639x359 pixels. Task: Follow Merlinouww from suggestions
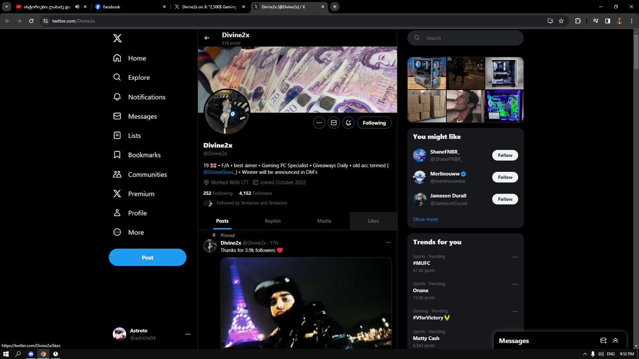[505, 177]
